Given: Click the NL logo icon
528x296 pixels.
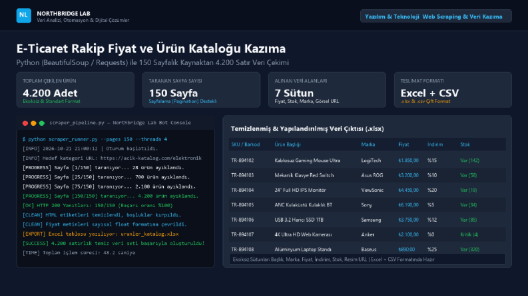Looking at the screenshot, I should [23, 15].
